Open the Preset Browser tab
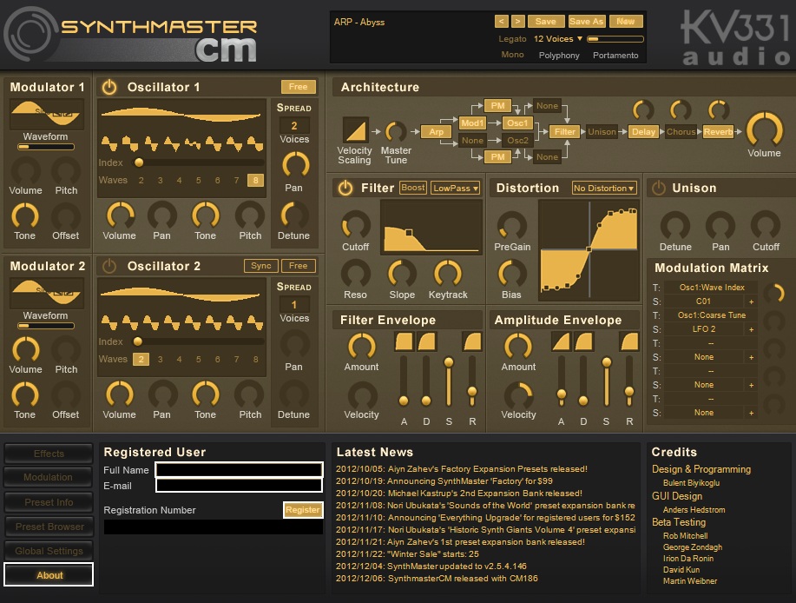This screenshot has height=603, width=796. [49, 527]
